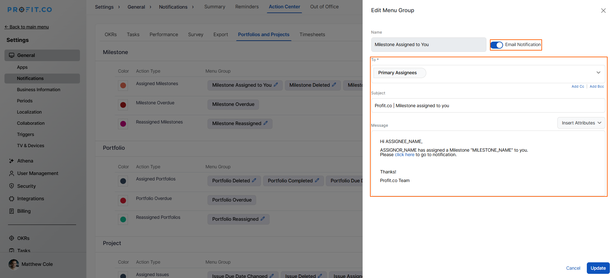Open the Reminders tab

tap(247, 7)
